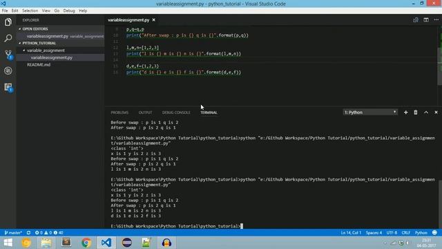442x249 pixels.
Task: Close the variableassignment.py editor tab
Action: pos(153,20)
